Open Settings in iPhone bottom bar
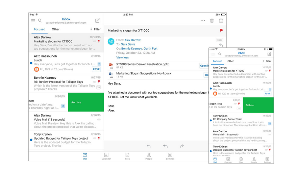299x177 pixels. (267, 160)
